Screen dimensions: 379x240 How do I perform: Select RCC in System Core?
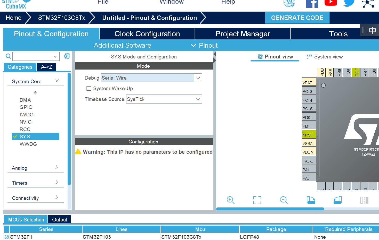pos(25,129)
